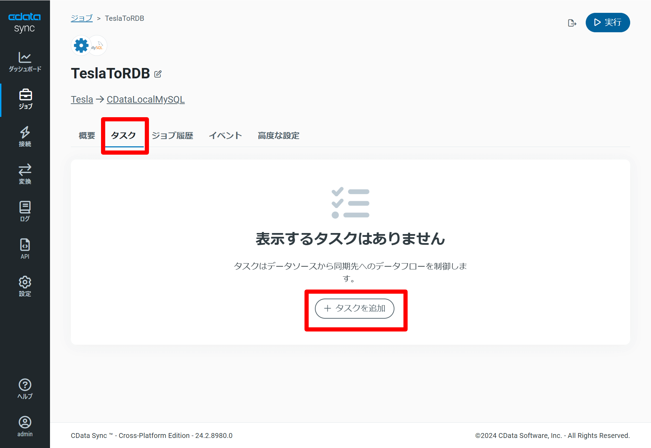Screen dimensions: 651x448
Task: Open 設定 settings in sidebar
Action: coord(25,286)
